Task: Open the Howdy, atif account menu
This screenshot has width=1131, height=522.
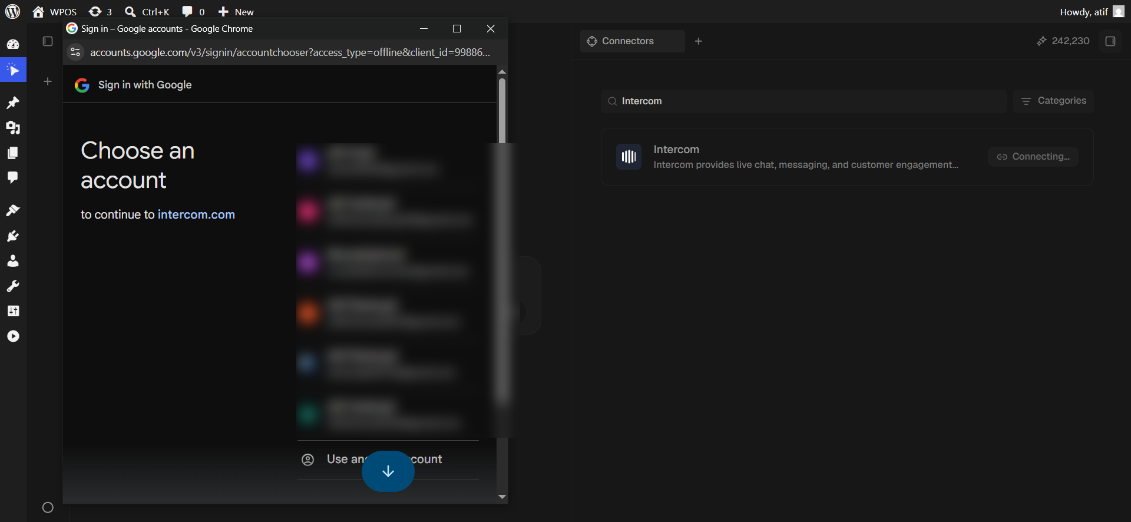Action: 1092,12
